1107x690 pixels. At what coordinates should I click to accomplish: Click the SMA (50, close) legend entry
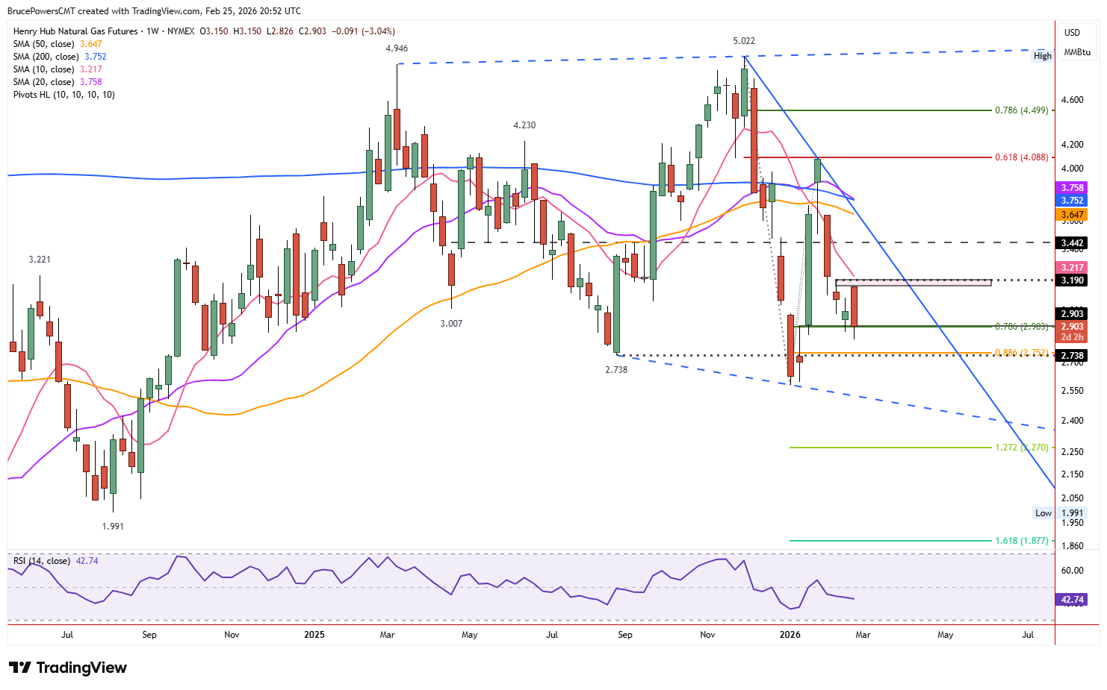(x=58, y=44)
